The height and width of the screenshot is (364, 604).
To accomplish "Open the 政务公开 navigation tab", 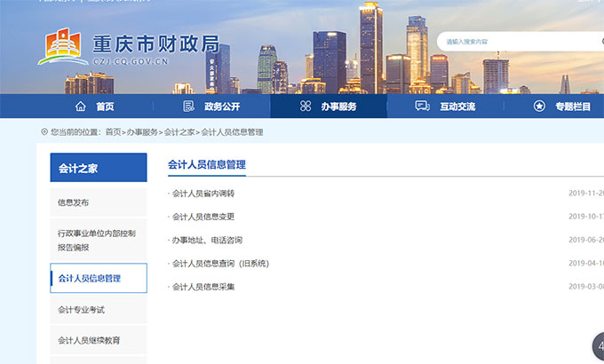I will click(221, 107).
